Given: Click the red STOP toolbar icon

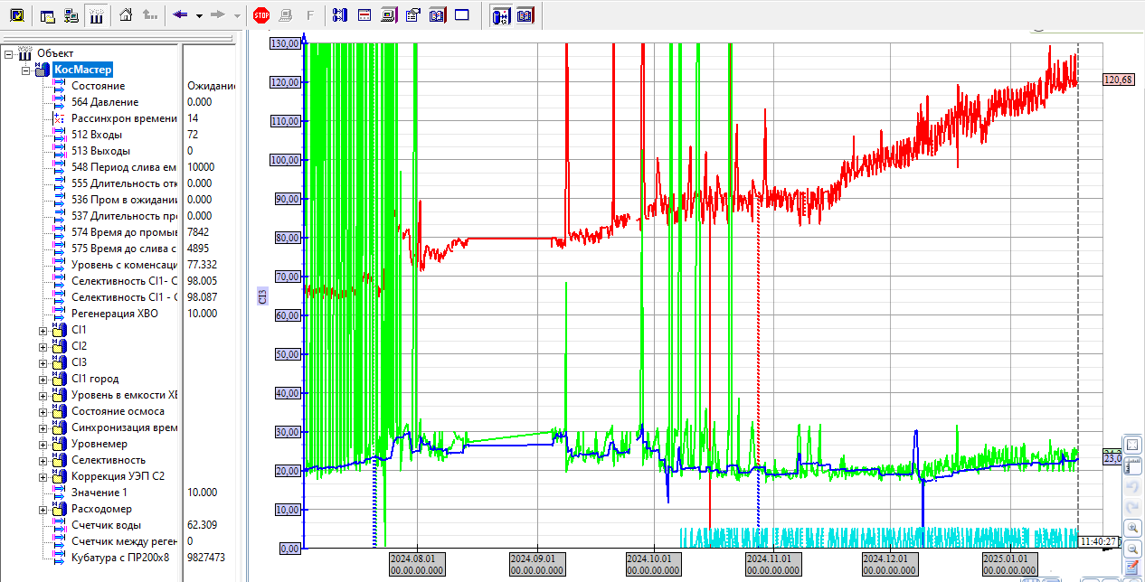Looking at the screenshot, I should coord(261,15).
